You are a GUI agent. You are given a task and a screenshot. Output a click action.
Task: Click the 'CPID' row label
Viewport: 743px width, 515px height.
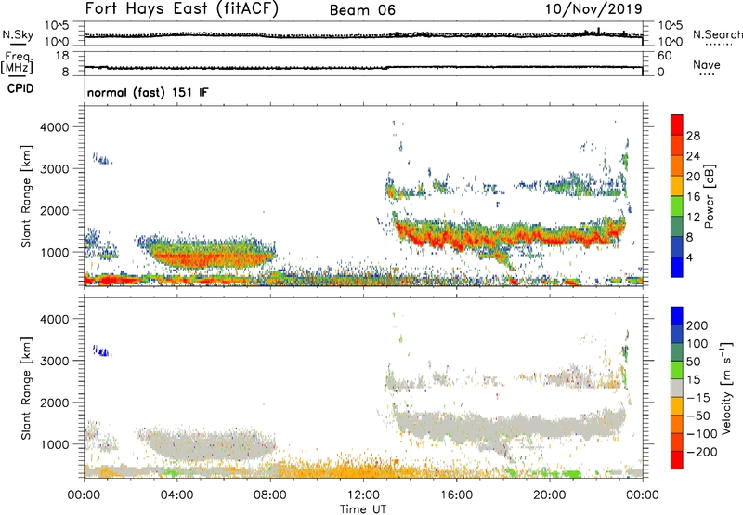(20, 88)
